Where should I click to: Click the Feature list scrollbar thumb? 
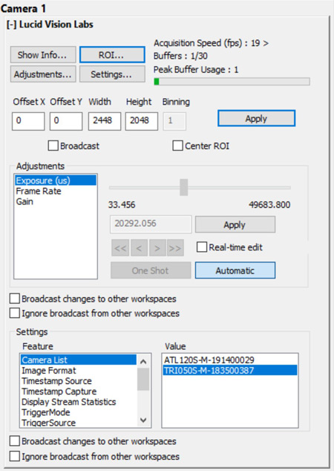(x=143, y=379)
